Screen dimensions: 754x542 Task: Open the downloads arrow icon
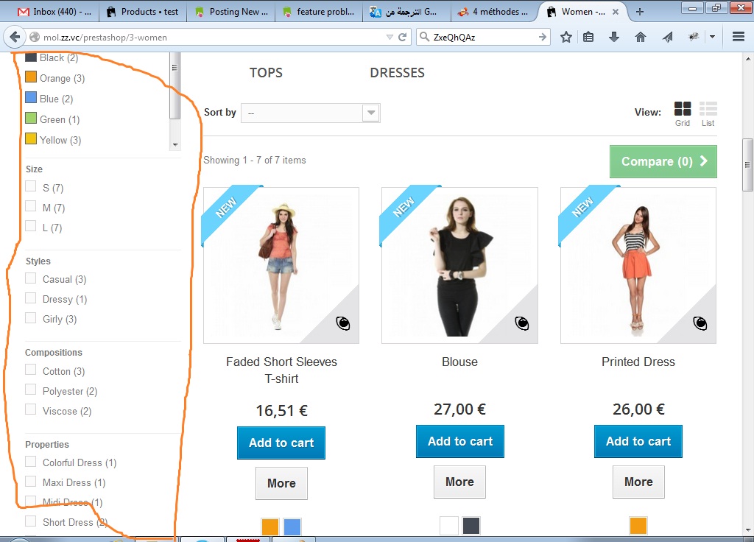coord(614,37)
